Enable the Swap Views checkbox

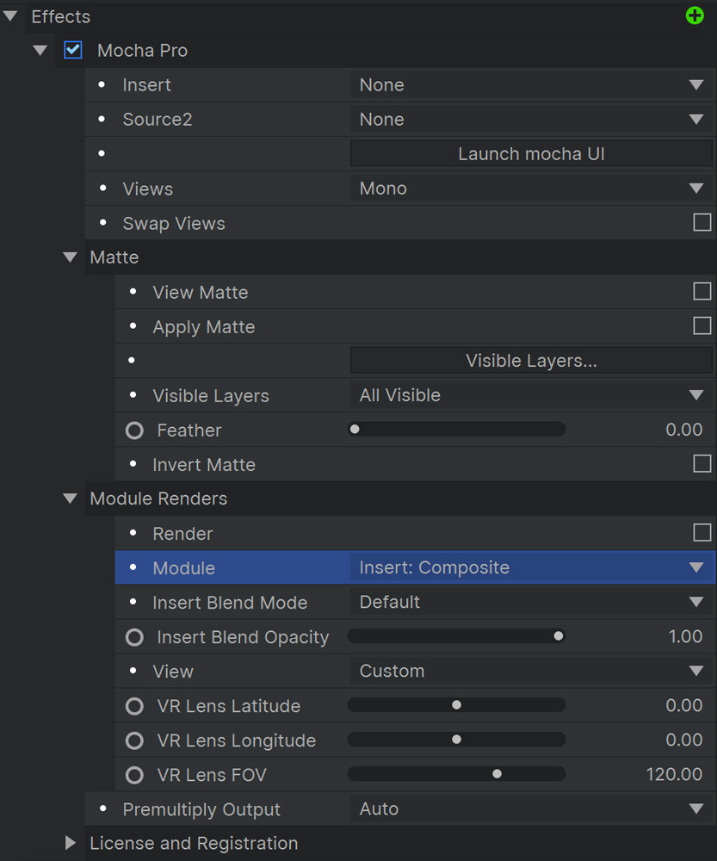tap(702, 222)
